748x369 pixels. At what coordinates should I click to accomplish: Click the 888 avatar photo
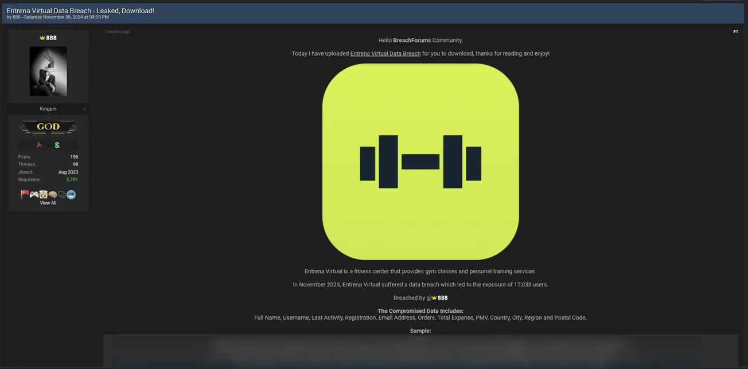[48, 71]
